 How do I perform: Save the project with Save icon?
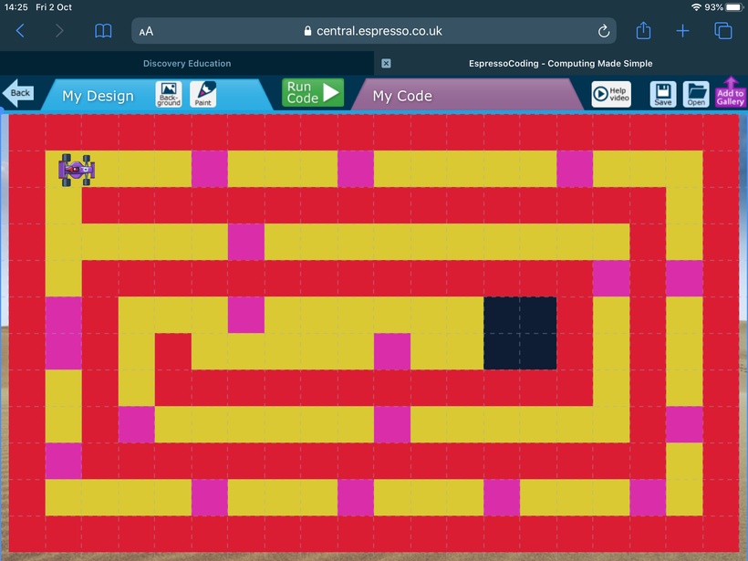pos(663,94)
